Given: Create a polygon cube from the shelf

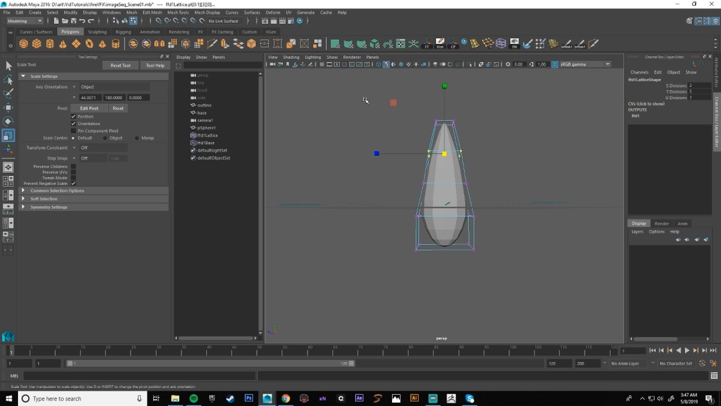Looking at the screenshot, I should (37, 44).
